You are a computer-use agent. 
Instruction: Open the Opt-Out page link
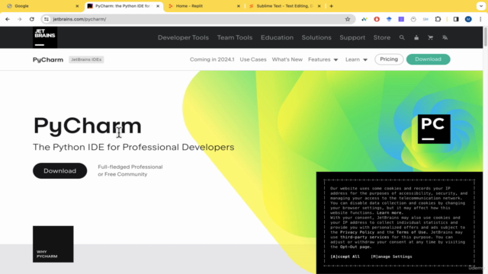click(x=355, y=247)
